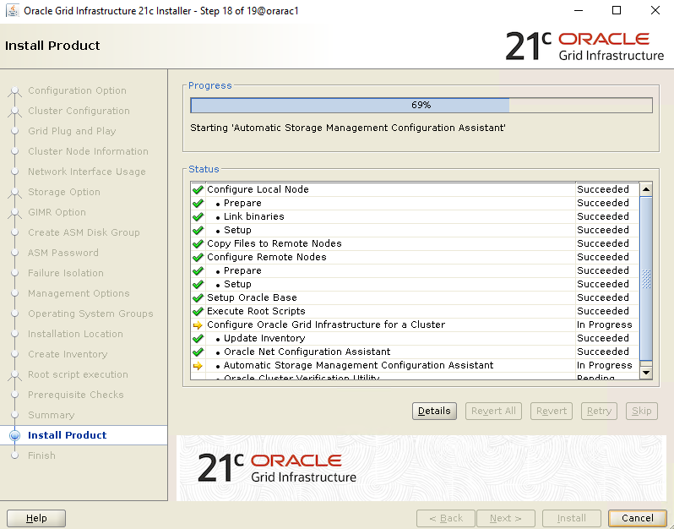Click the Retry button
This screenshot has height=529, width=674.
[599, 411]
